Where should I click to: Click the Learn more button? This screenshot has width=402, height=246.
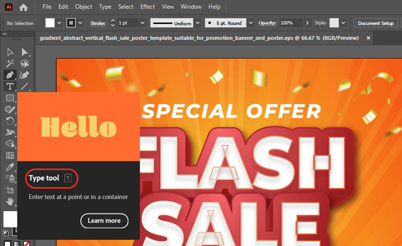105,220
